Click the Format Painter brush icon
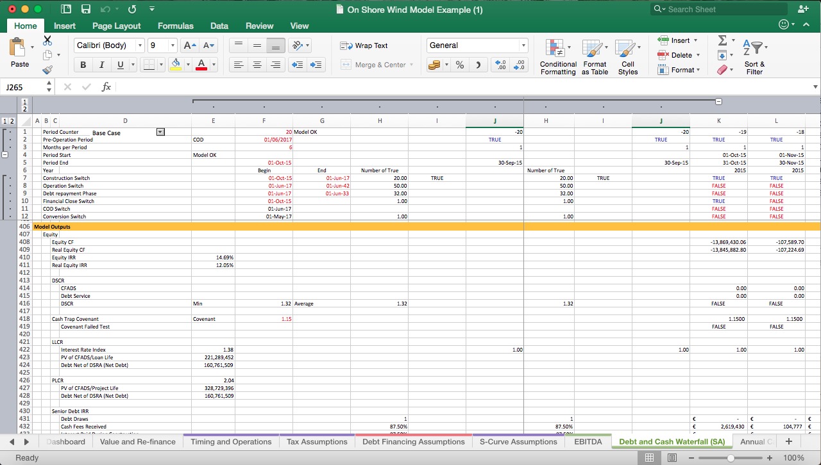The image size is (821, 465). [47, 70]
